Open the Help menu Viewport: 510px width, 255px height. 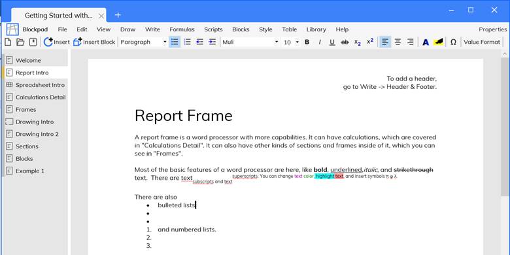tap(342, 29)
